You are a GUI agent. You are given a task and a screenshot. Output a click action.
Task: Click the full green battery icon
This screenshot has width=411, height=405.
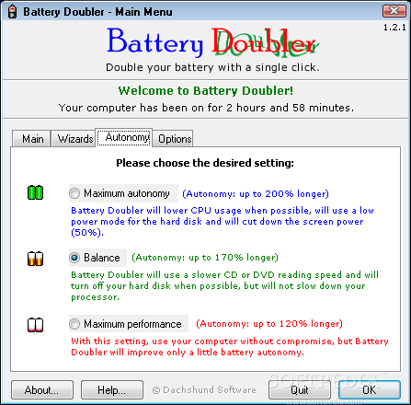click(x=35, y=192)
